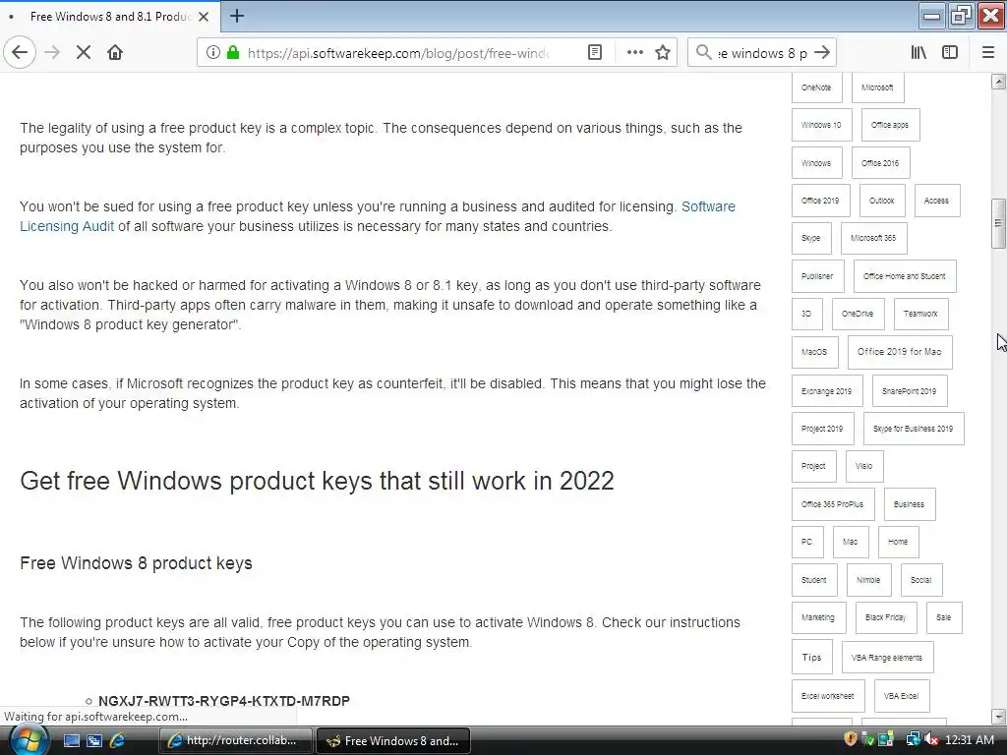Viewport: 1007px width, 755px height.
Task: Select the SharePoint 2019 tag
Action: click(910, 391)
